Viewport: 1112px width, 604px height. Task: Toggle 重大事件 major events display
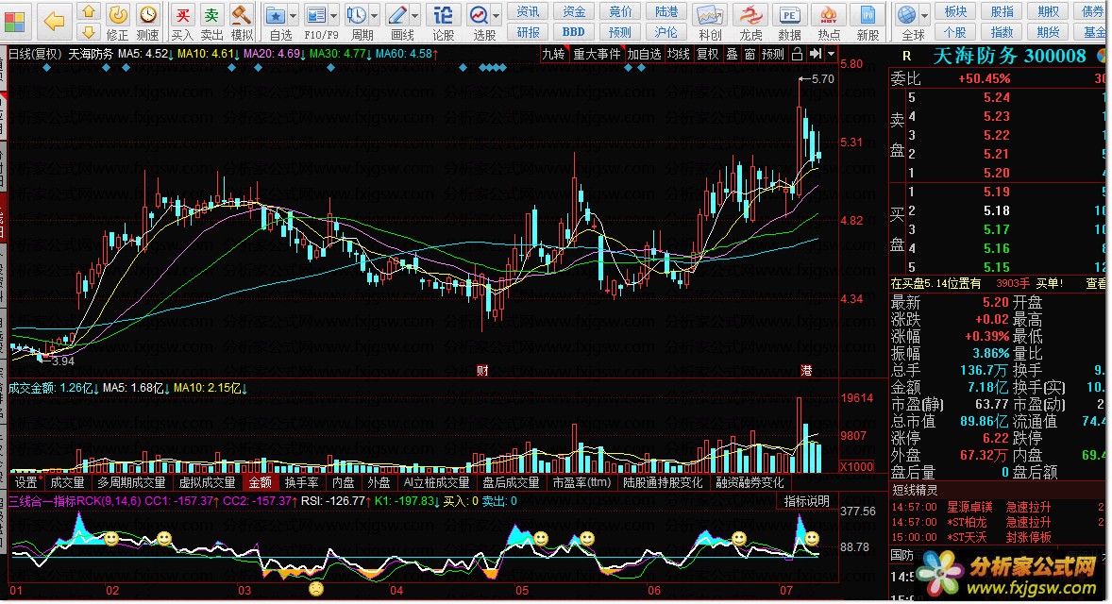pos(597,54)
